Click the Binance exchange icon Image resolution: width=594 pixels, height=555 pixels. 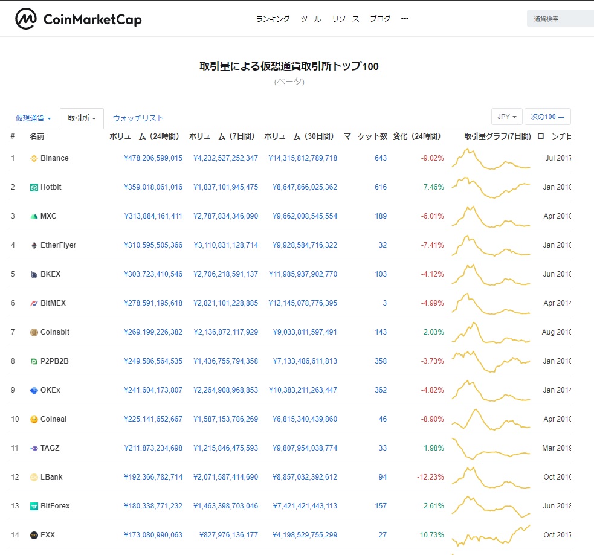point(34,158)
